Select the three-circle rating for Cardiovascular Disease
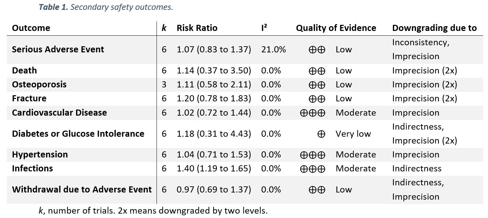 pyautogui.click(x=312, y=113)
